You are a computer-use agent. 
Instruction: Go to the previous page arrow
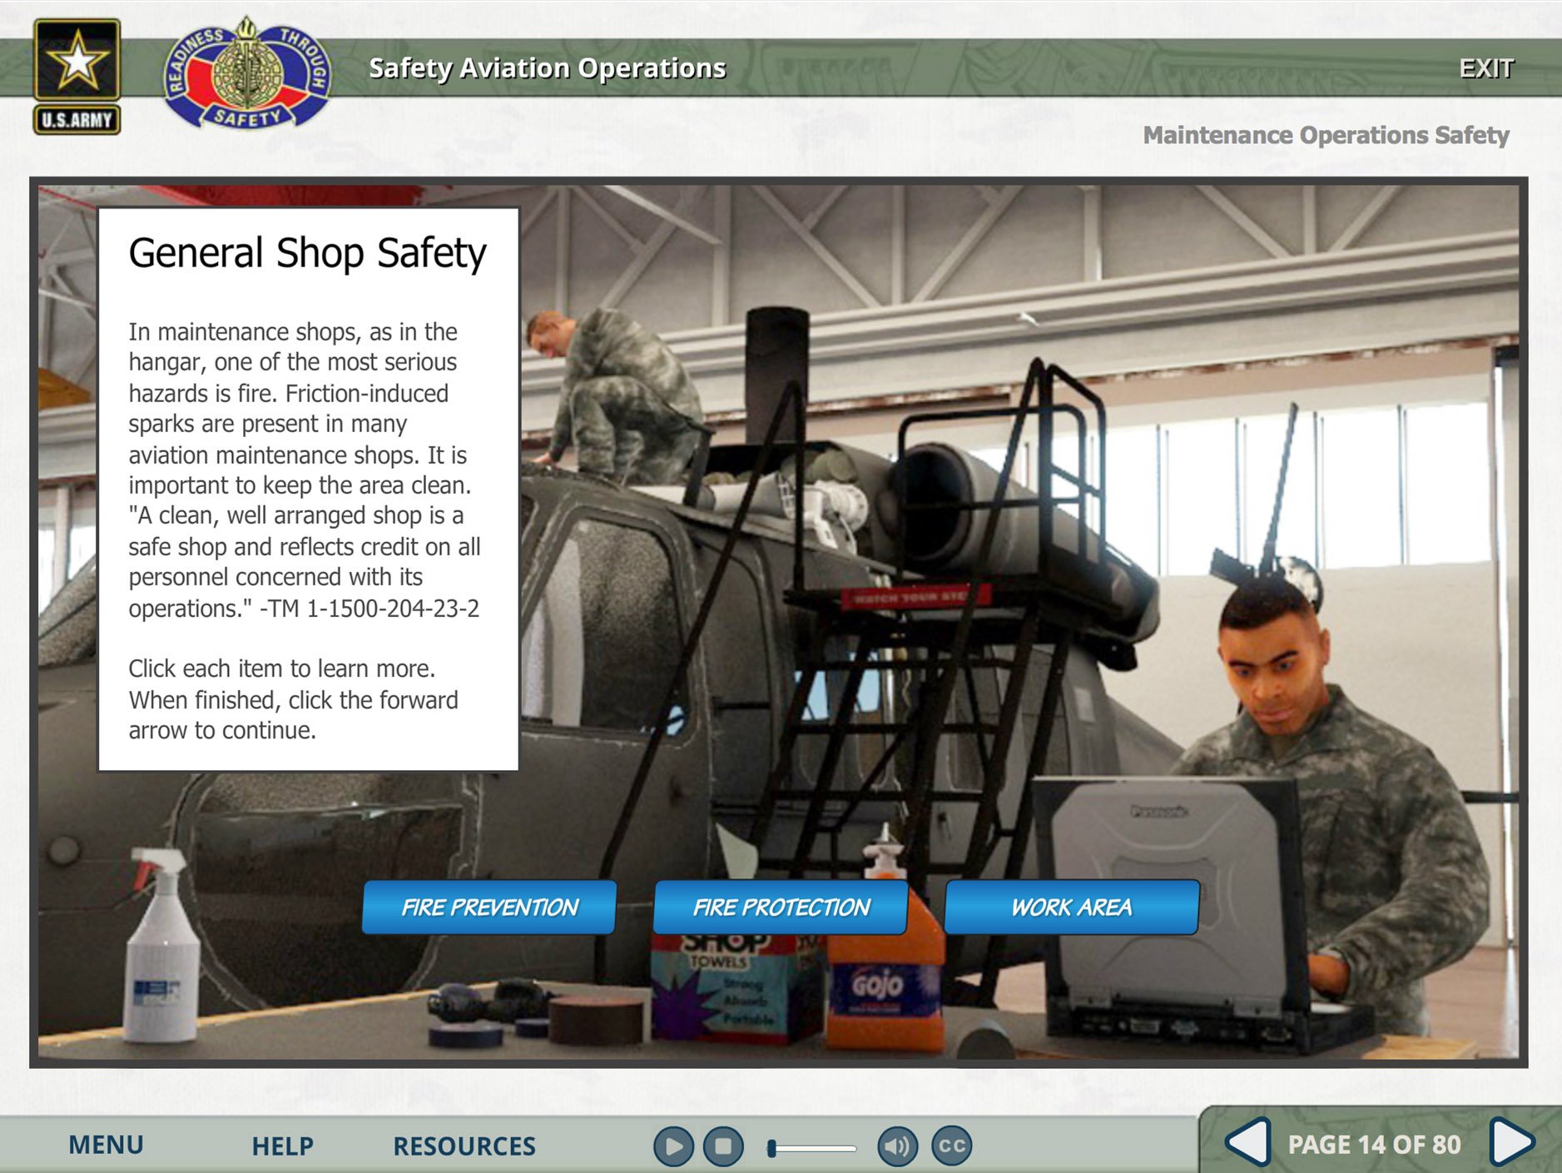click(x=1247, y=1142)
